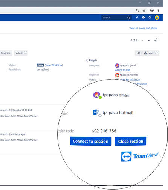
Task: Click reporter tpapaco hotmail name
Action: click(129, 75)
